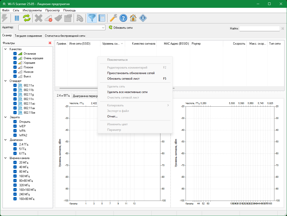The height and width of the screenshot is (216, 287).
Task: Click the gray wireless signal info icon
Action: (x=80, y=18)
